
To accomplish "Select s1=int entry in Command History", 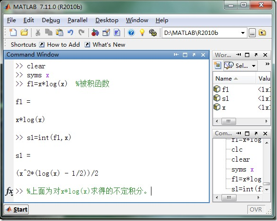I will tap(247, 189).
